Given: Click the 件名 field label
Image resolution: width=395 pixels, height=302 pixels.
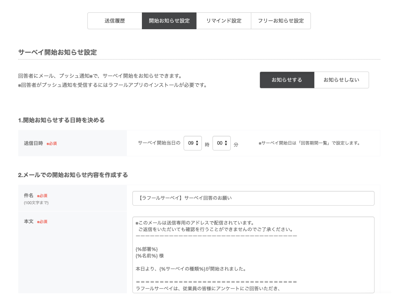Looking at the screenshot, I should pos(29,195).
